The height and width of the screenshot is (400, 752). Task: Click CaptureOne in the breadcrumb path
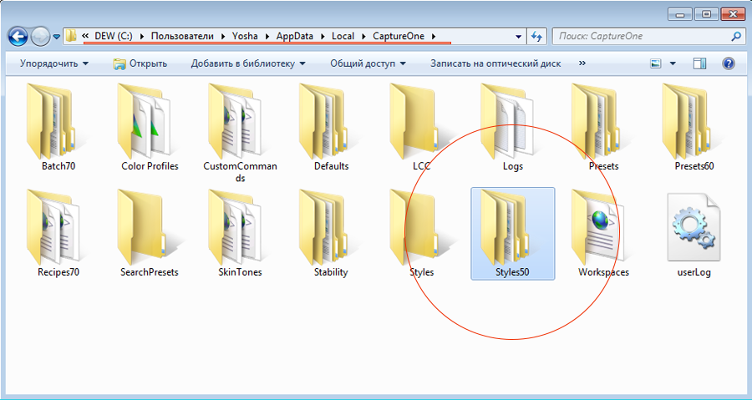pos(399,36)
